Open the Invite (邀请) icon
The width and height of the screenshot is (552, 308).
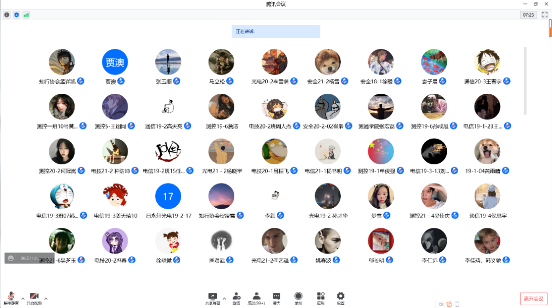click(x=236, y=298)
